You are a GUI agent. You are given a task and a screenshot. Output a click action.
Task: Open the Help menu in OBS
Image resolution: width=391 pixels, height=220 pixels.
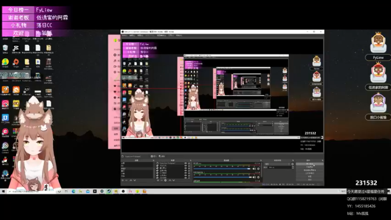[179, 35]
